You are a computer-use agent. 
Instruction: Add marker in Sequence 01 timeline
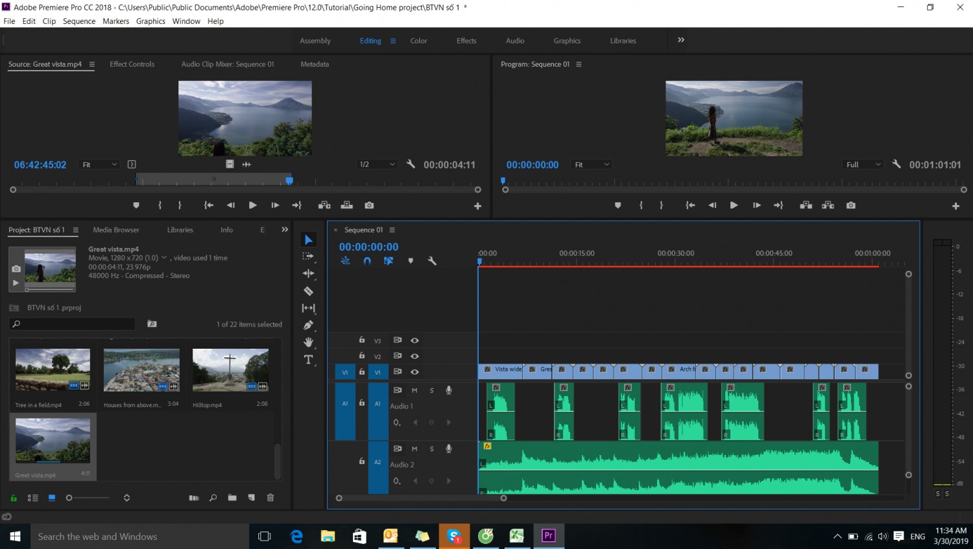click(411, 261)
